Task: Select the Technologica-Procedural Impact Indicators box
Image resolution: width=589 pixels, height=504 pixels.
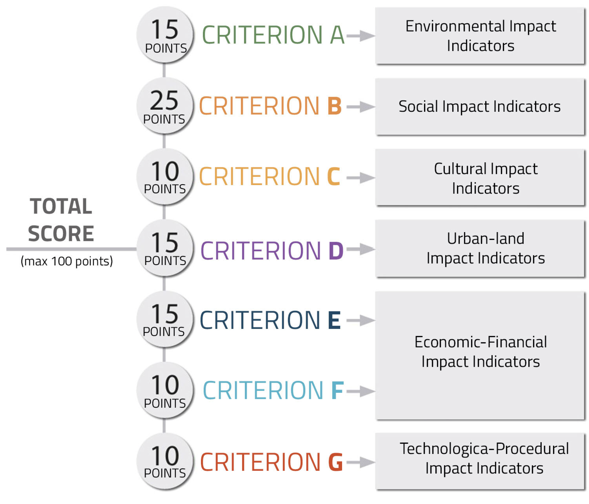Action: [480, 462]
